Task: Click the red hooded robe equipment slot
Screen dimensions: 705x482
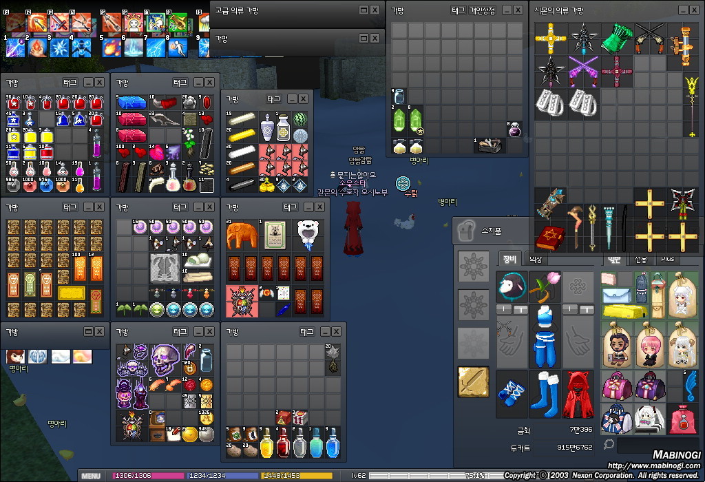Action: (x=579, y=395)
